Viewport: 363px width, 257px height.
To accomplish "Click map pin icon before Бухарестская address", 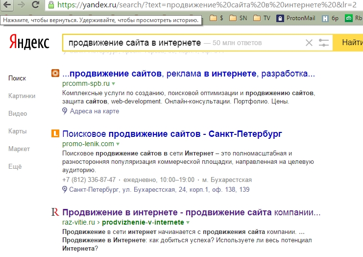I will click(x=65, y=190).
